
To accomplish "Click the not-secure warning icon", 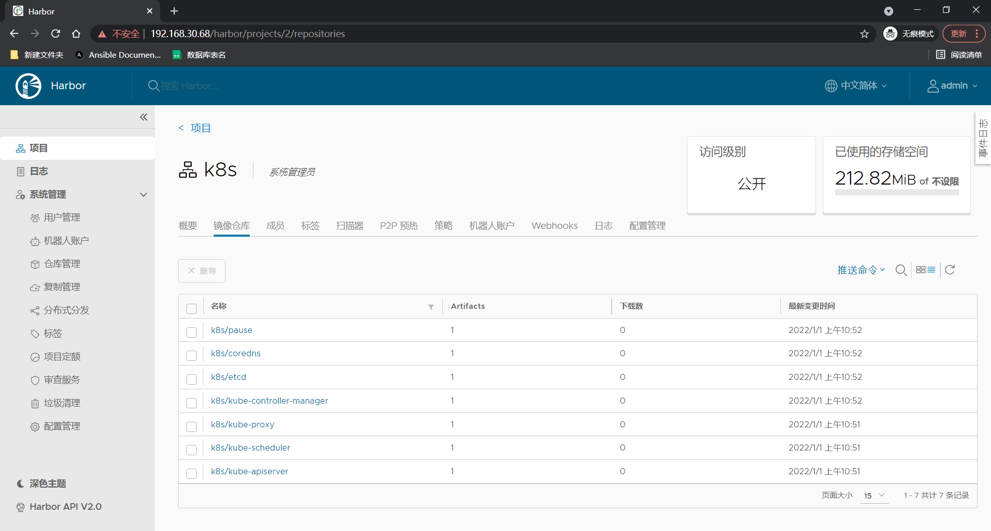I will click(x=102, y=34).
